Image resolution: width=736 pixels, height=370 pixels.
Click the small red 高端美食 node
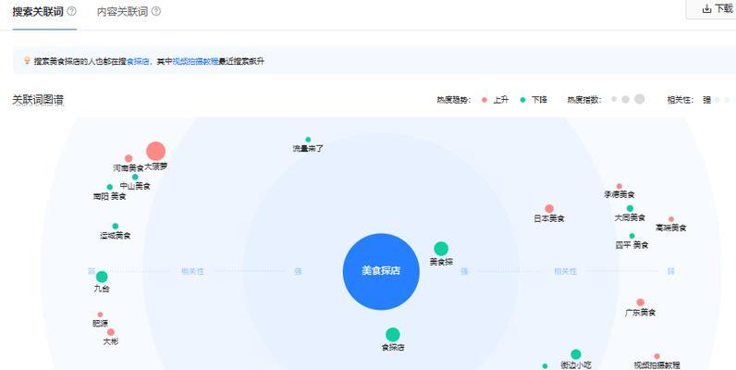pyautogui.click(x=671, y=219)
